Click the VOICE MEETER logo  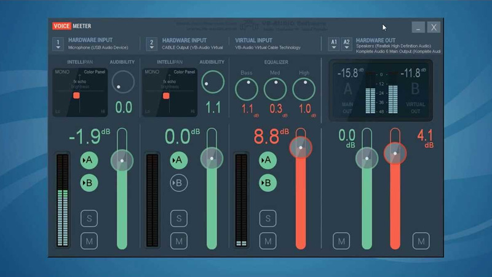tap(72, 26)
